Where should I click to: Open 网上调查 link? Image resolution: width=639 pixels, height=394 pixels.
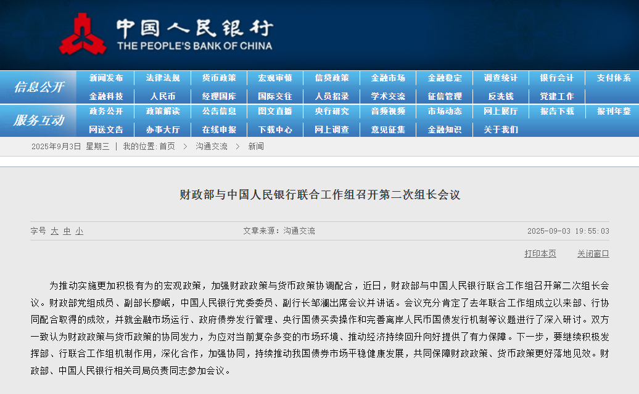coord(332,129)
